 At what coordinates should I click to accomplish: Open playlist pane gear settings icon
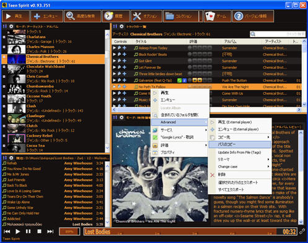click(11, 158)
